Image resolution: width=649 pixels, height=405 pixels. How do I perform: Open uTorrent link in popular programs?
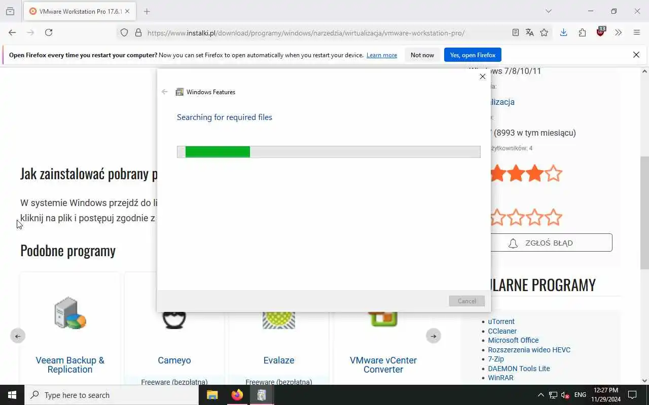tap(501, 321)
